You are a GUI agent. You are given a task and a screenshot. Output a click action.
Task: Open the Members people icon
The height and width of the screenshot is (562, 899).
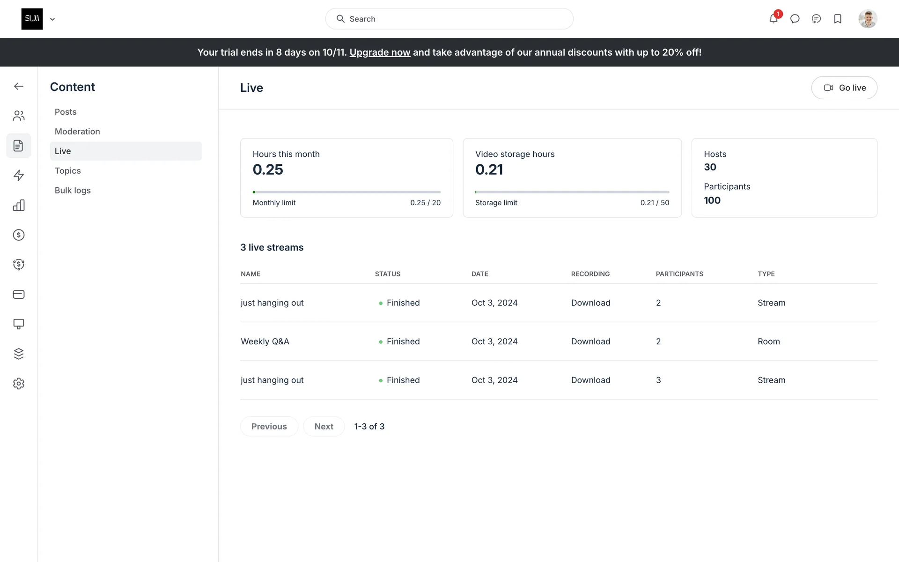19,116
